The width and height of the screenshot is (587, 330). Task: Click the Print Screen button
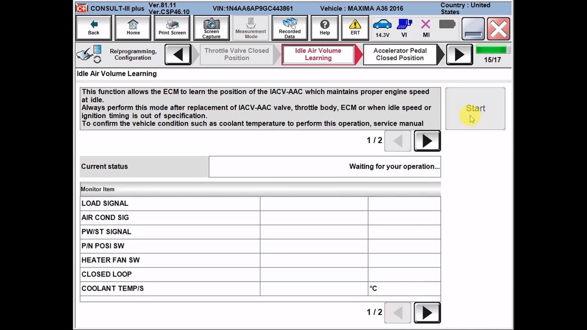(172, 28)
